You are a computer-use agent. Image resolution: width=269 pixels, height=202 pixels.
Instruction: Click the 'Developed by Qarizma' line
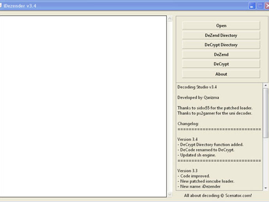pos(198,97)
